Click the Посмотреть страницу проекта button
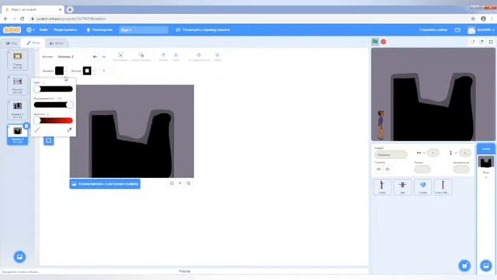497x280 pixels. tap(203, 30)
